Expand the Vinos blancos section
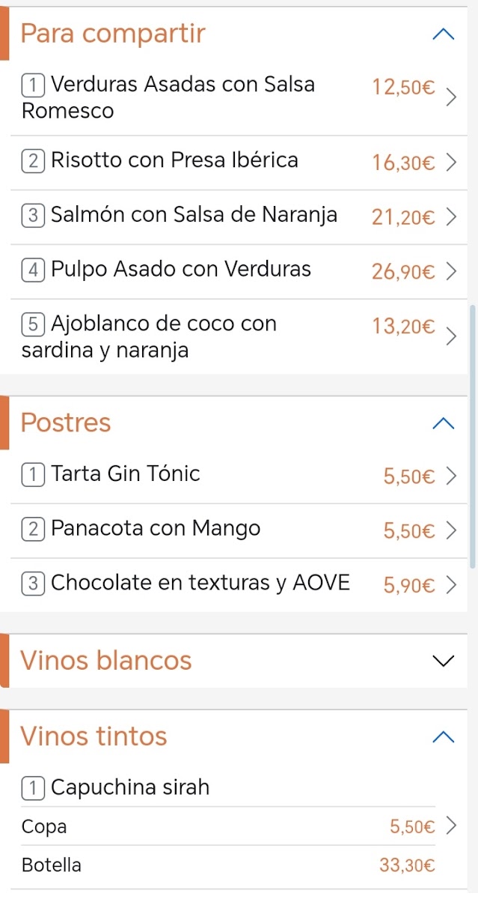The height and width of the screenshot is (899, 478). click(x=444, y=661)
